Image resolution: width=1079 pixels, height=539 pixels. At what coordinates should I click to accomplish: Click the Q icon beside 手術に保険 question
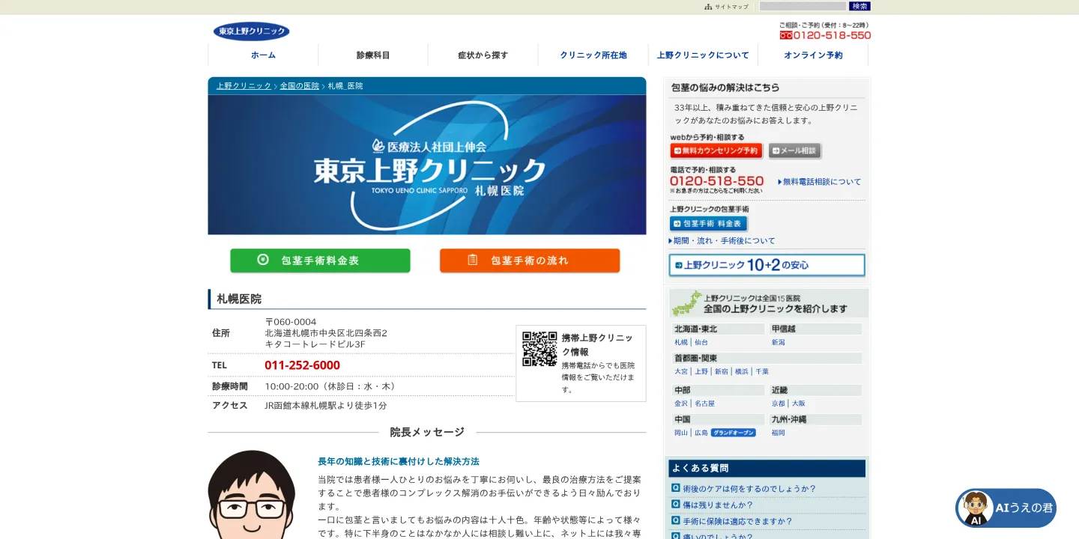(x=676, y=521)
